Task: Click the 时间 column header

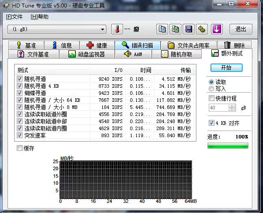Action: click(x=140, y=70)
